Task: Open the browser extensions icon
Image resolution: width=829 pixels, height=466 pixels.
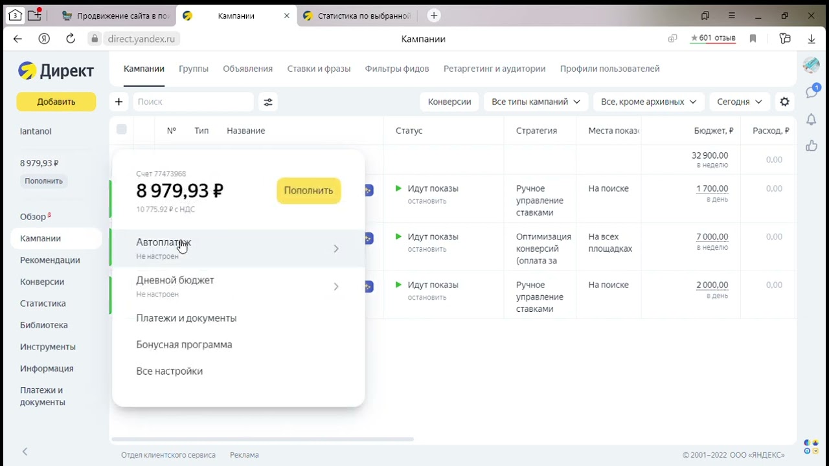Action: (785, 39)
